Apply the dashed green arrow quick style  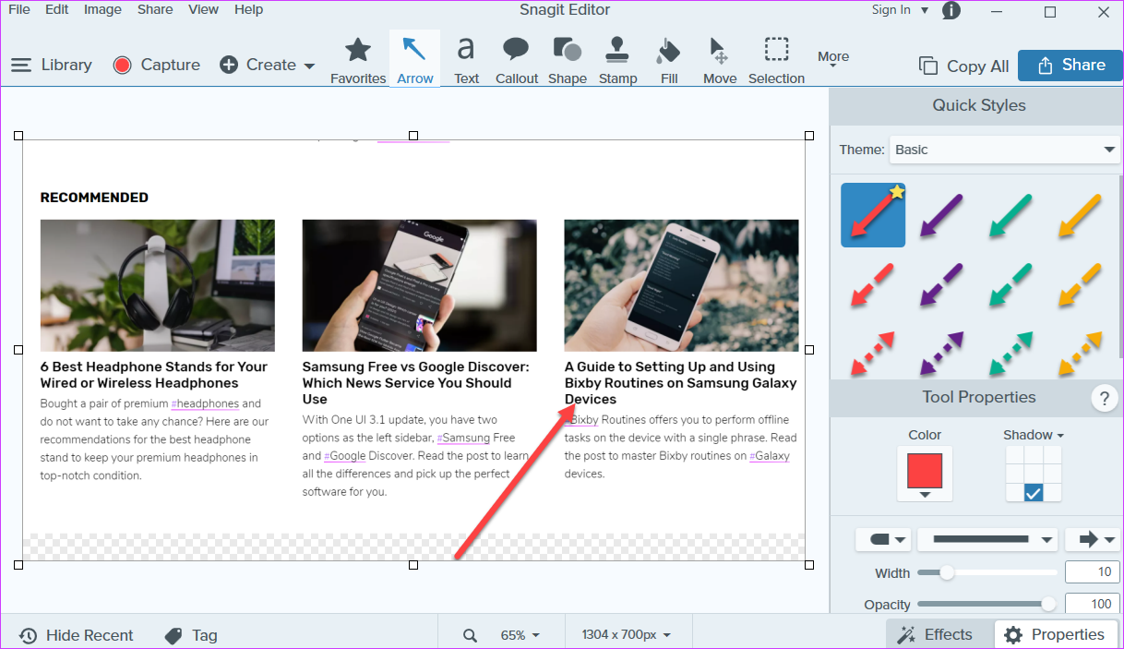click(x=1011, y=284)
